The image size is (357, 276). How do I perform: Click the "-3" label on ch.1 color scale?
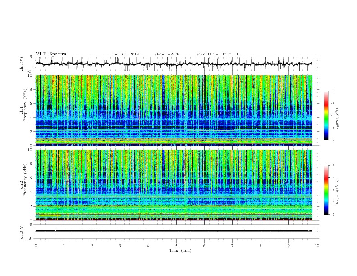(332, 91)
